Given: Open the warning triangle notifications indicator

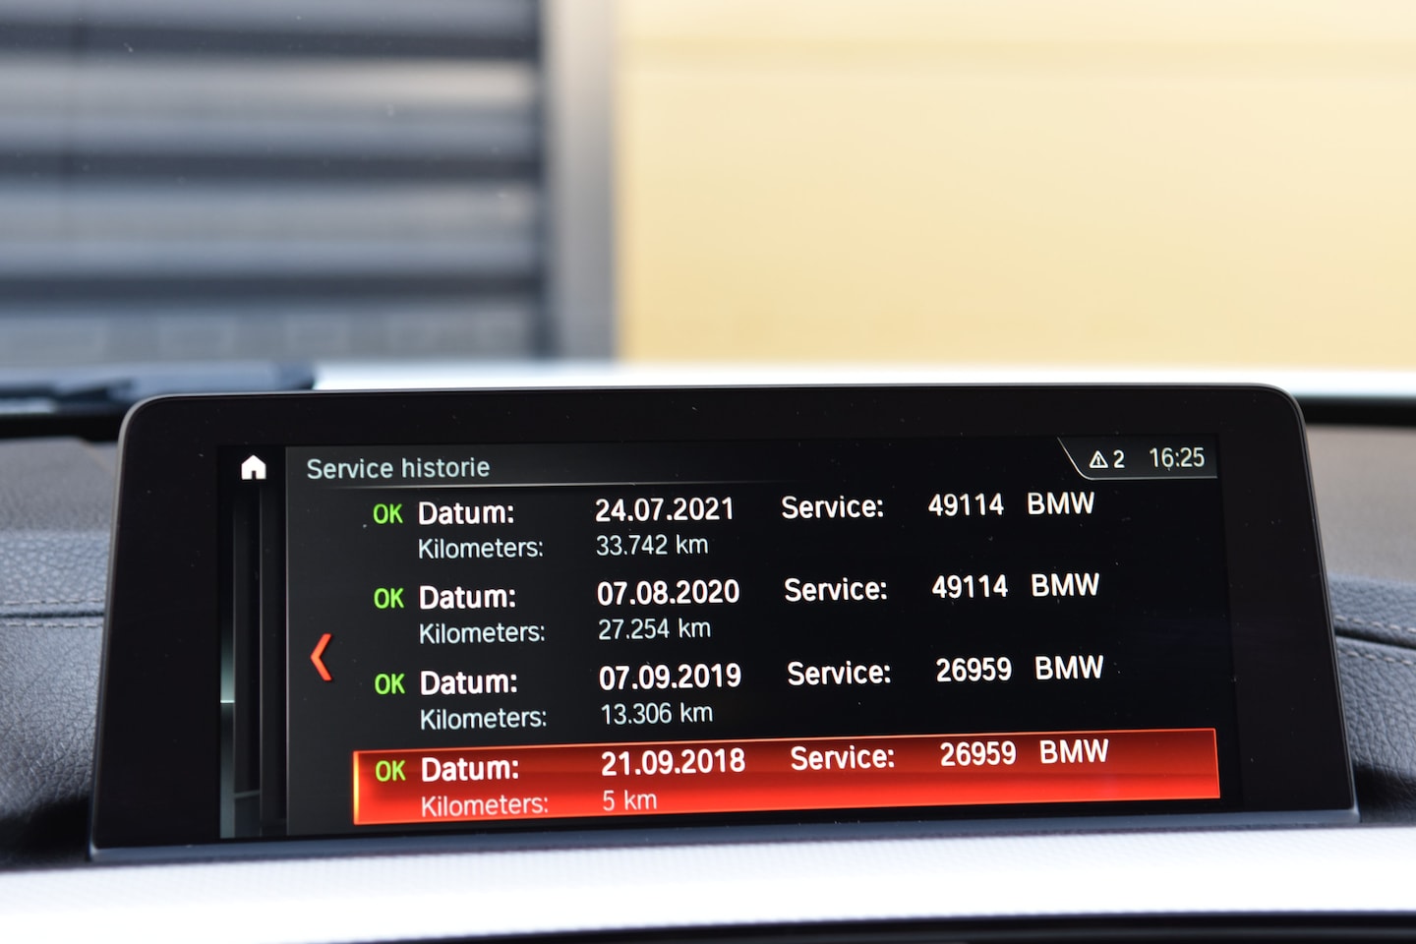Looking at the screenshot, I should point(1106,459).
